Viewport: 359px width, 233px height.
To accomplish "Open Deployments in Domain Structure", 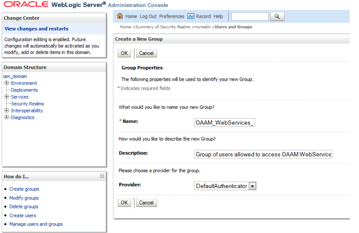I will pos(25,90).
